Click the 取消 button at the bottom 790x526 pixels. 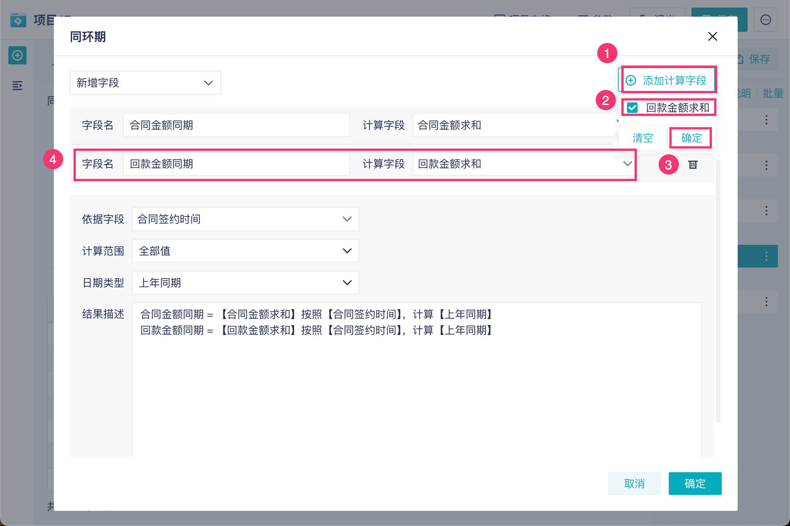pyautogui.click(x=634, y=484)
